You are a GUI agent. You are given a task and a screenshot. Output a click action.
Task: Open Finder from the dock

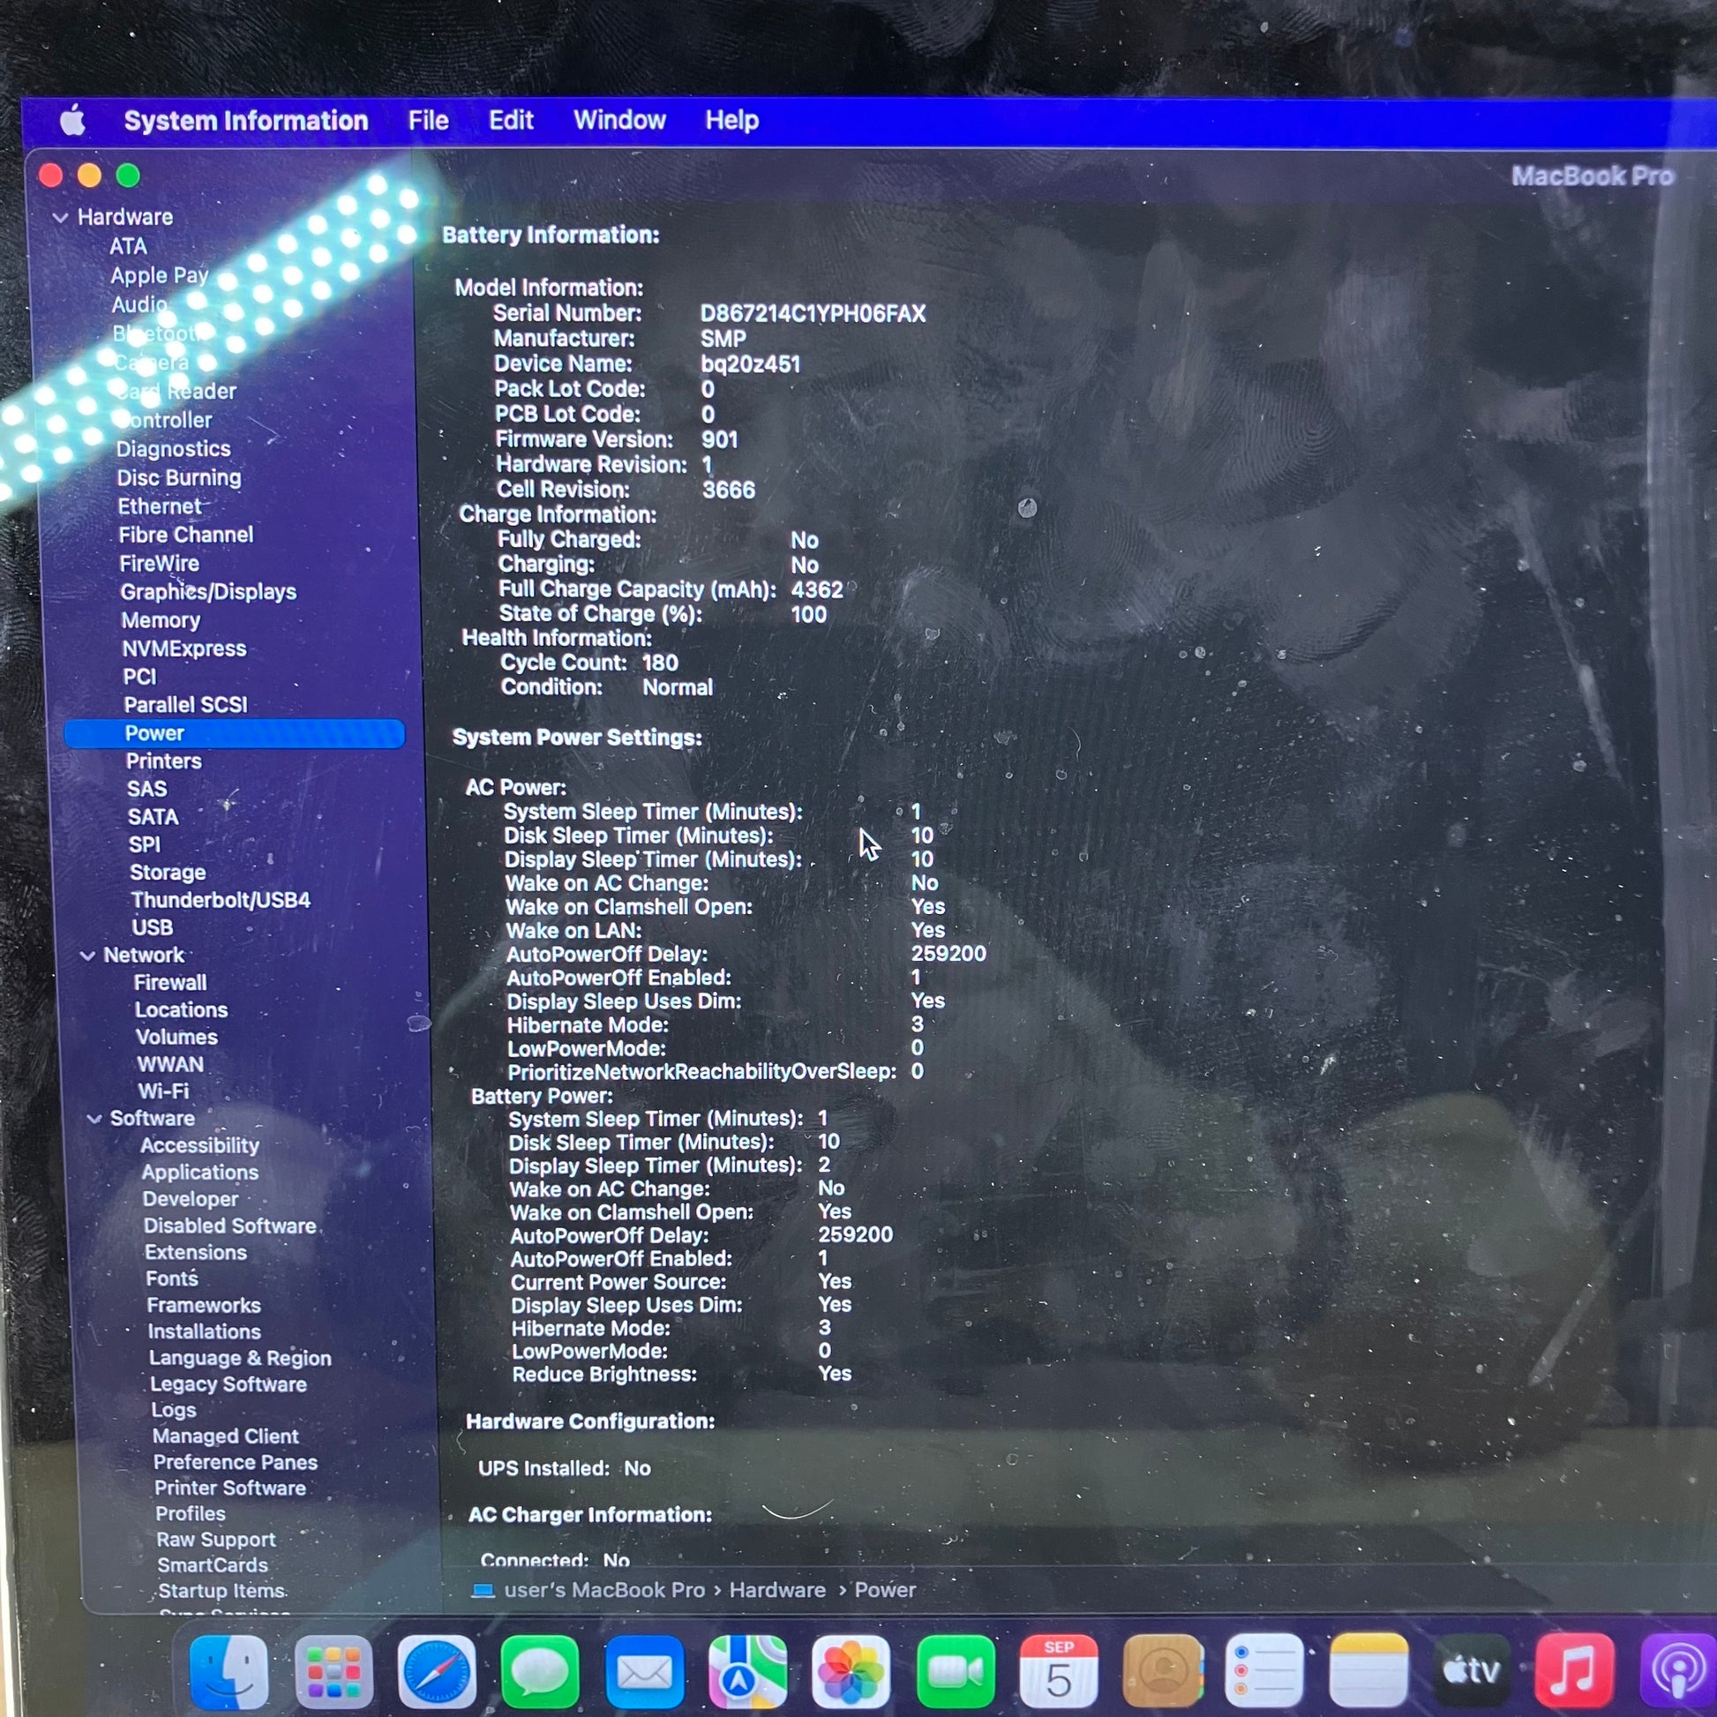coord(229,1671)
